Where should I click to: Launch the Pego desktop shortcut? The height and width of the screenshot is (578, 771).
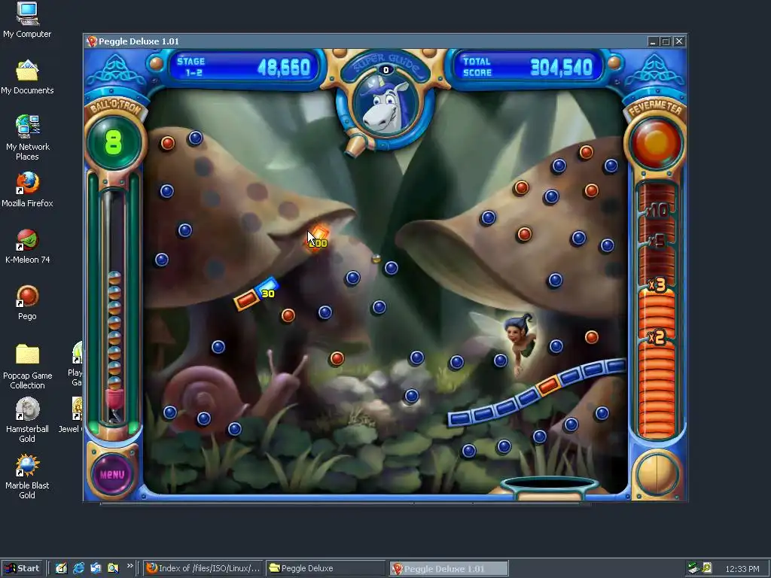coord(27,303)
